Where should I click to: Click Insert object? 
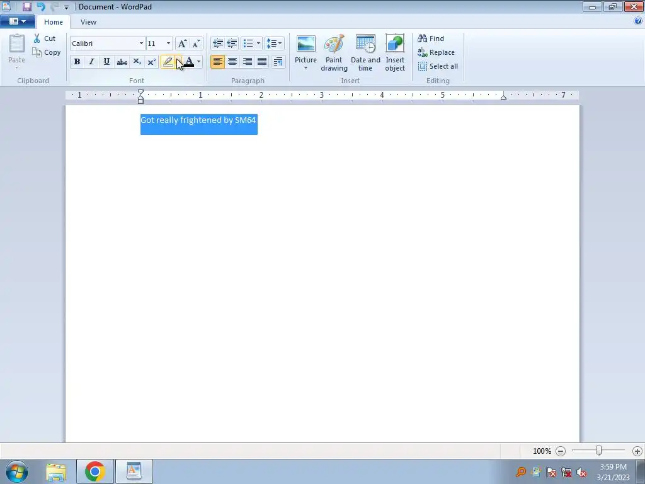(x=395, y=53)
